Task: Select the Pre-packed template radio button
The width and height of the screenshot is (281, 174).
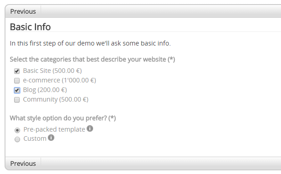Action: [17, 130]
